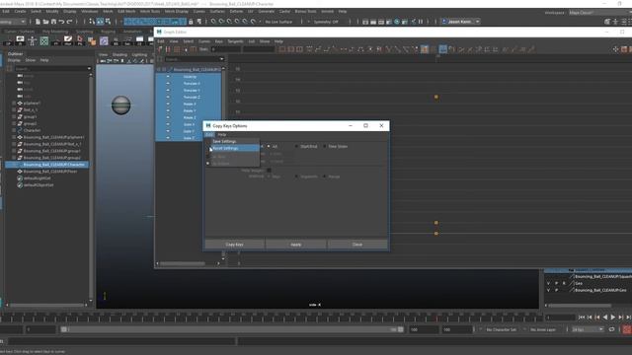
Task: Select the All time range radio button
Action: 269,147
